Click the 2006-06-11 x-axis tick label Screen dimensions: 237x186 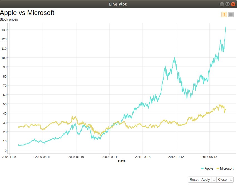[43, 157]
